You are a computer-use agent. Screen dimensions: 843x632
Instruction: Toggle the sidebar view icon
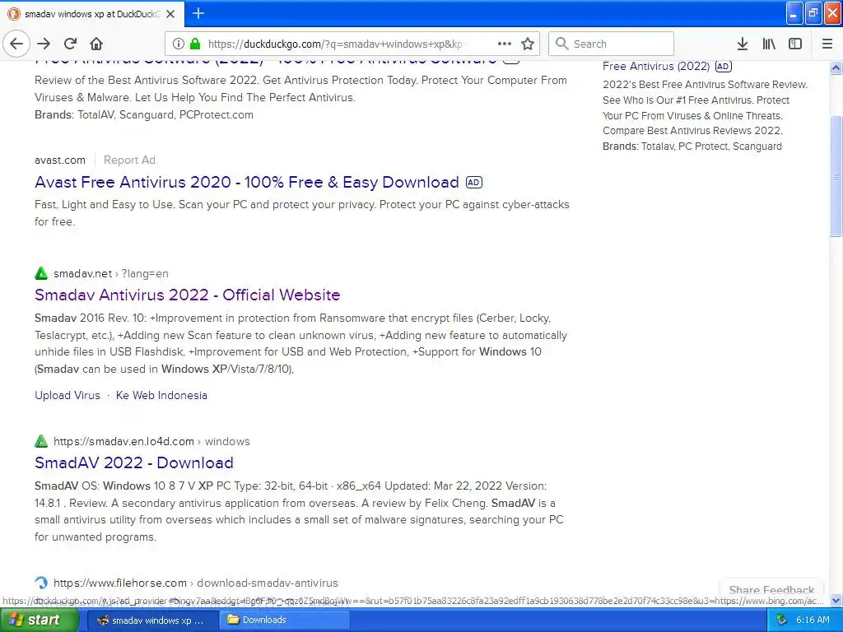coord(795,44)
